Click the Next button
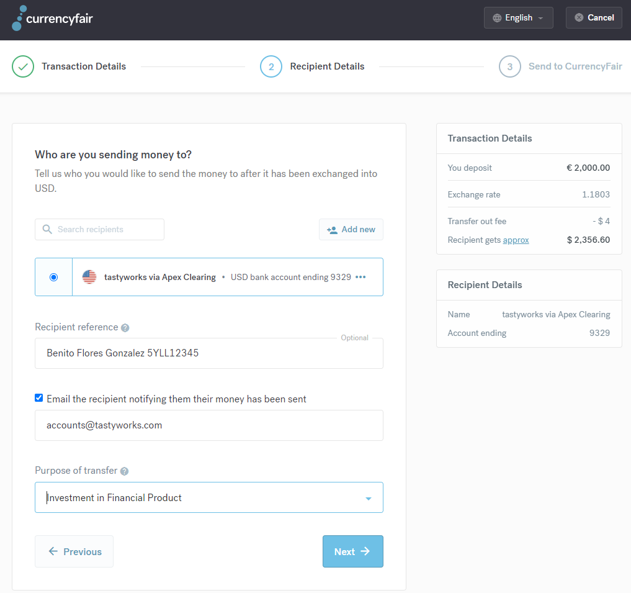 click(352, 551)
